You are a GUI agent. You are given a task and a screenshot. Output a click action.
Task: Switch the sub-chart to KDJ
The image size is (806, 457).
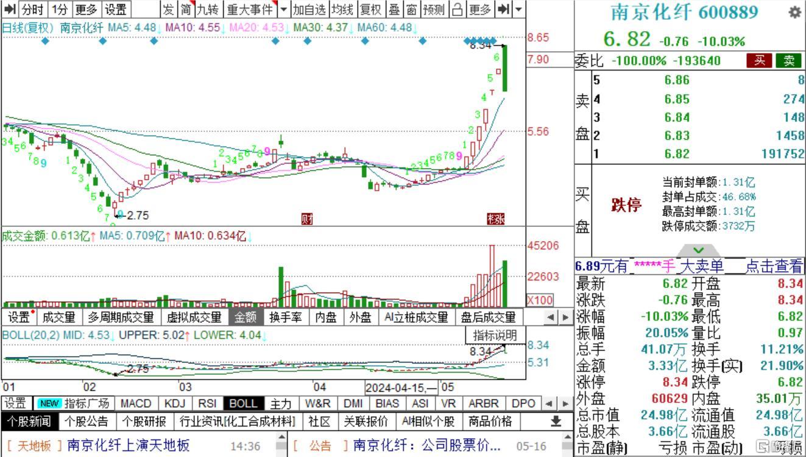coord(175,403)
